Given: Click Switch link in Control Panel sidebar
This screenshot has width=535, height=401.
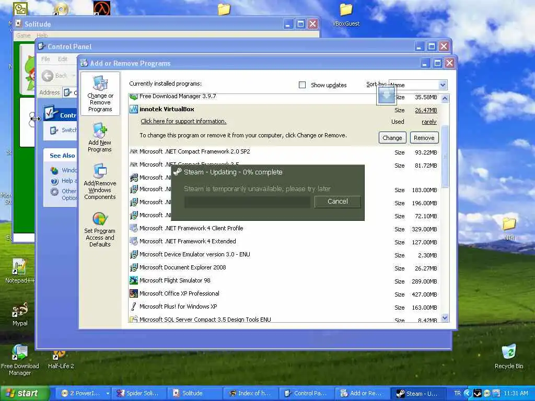Looking at the screenshot, I should [69, 130].
